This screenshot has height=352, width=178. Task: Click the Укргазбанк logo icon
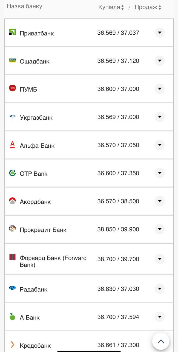coord(12,117)
